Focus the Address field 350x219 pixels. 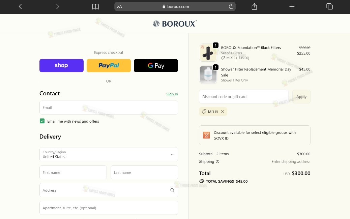click(x=109, y=190)
